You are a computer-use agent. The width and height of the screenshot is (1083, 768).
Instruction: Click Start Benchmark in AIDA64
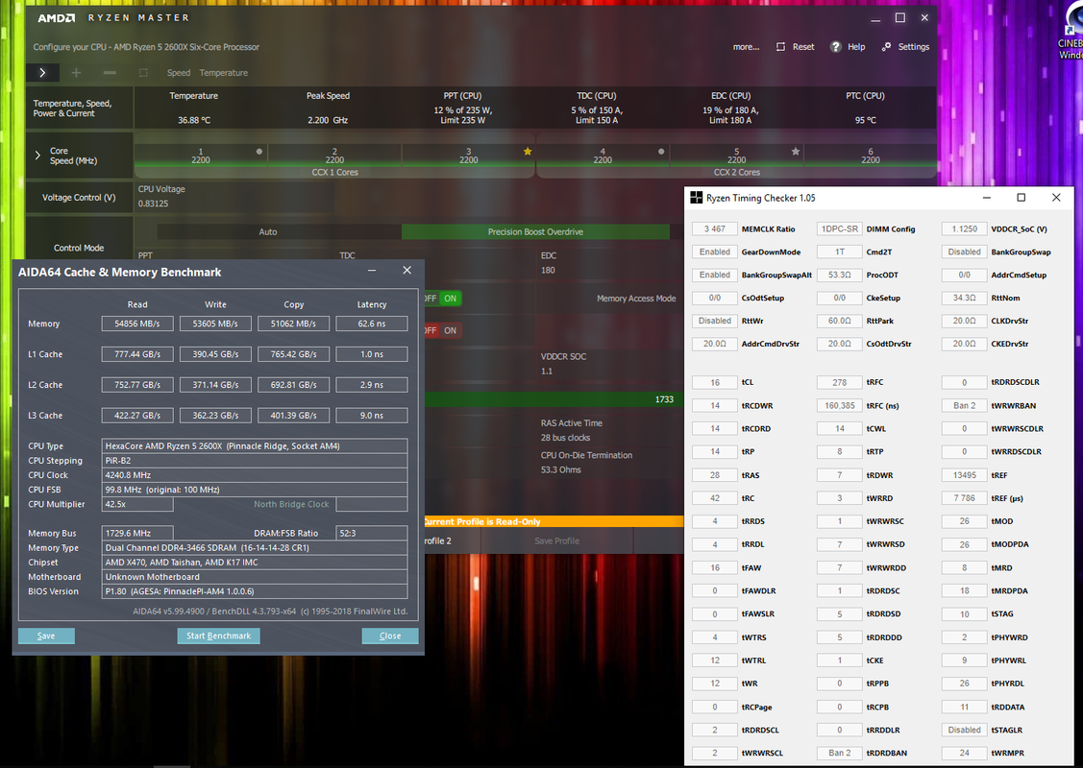[218, 636]
